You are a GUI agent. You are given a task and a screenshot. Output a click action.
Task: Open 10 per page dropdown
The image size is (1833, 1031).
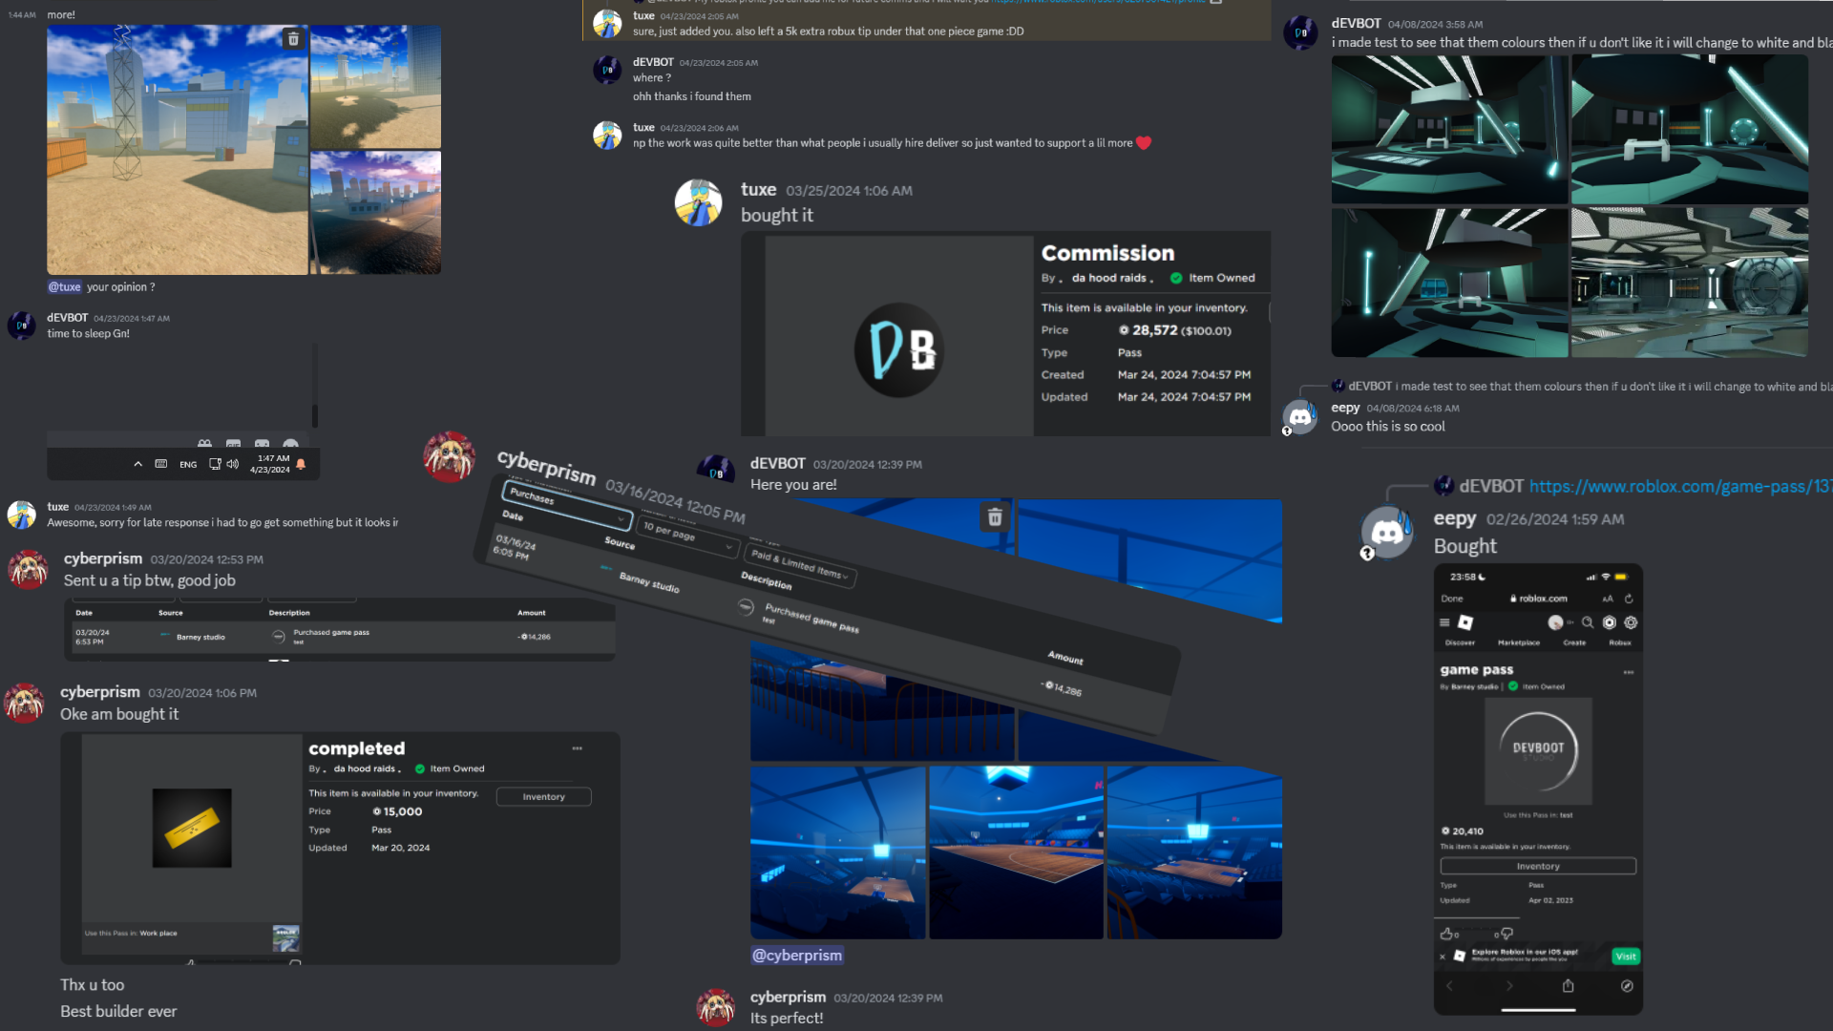pos(687,537)
